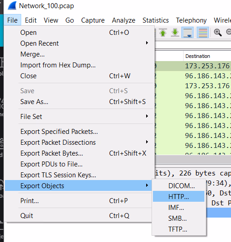The height and width of the screenshot is (242, 231).
Task: Toggle auto scroll during live capture
Action: pyautogui.click(x=187, y=33)
